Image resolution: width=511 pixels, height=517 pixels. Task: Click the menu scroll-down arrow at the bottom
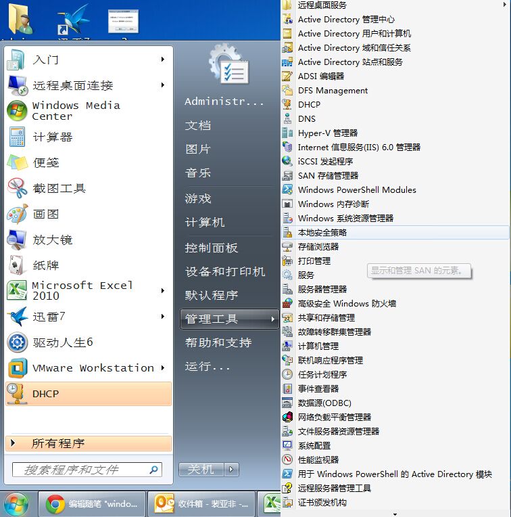395,514
